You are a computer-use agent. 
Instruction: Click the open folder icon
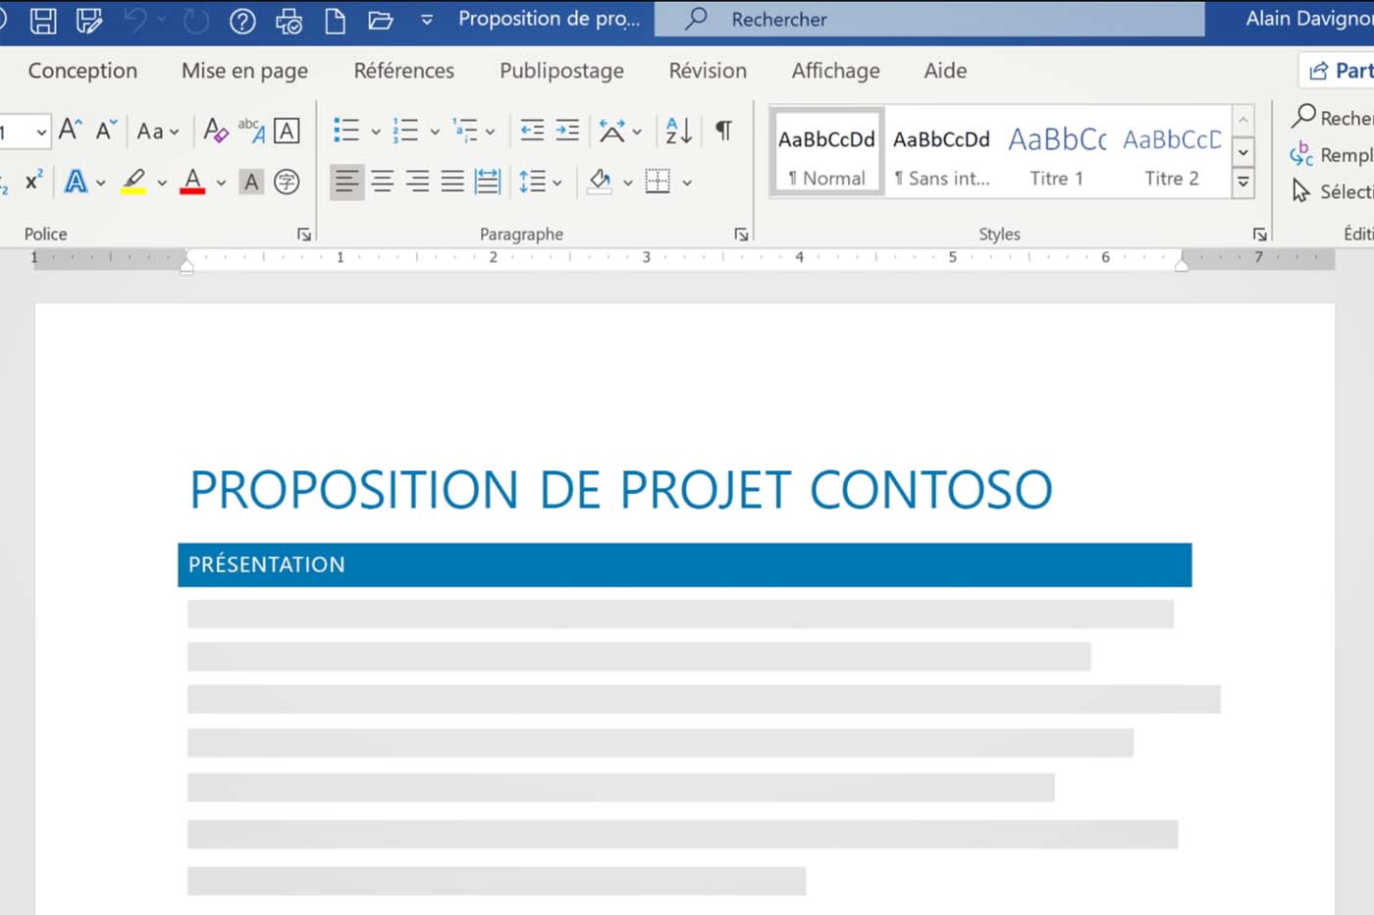click(381, 21)
